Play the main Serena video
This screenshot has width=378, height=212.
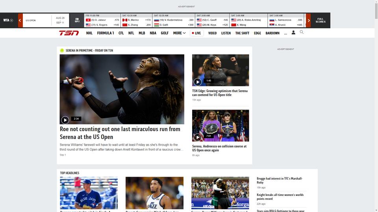[65, 120]
